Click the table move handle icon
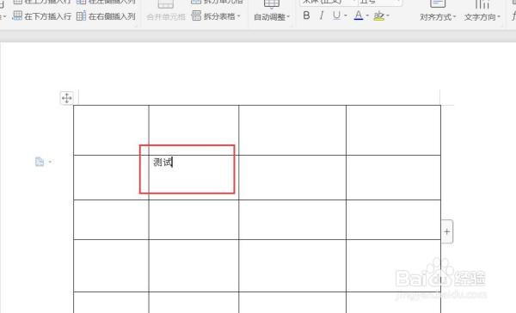Screen dimensions: 516x313 tap(67, 98)
